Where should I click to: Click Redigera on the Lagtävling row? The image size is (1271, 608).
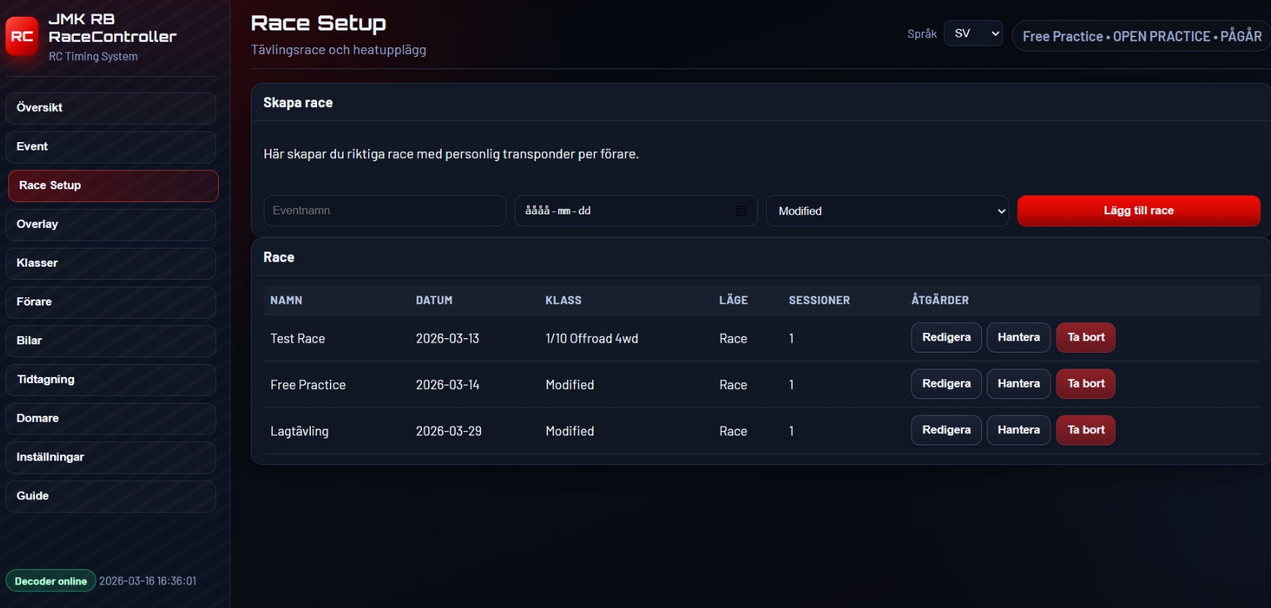tap(946, 430)
